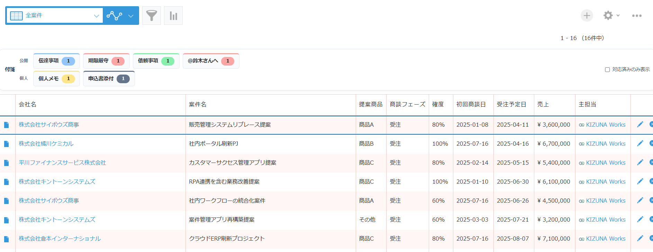Open record details icon for クラウドERP刷新プロジェクト row

pos(6,239)
